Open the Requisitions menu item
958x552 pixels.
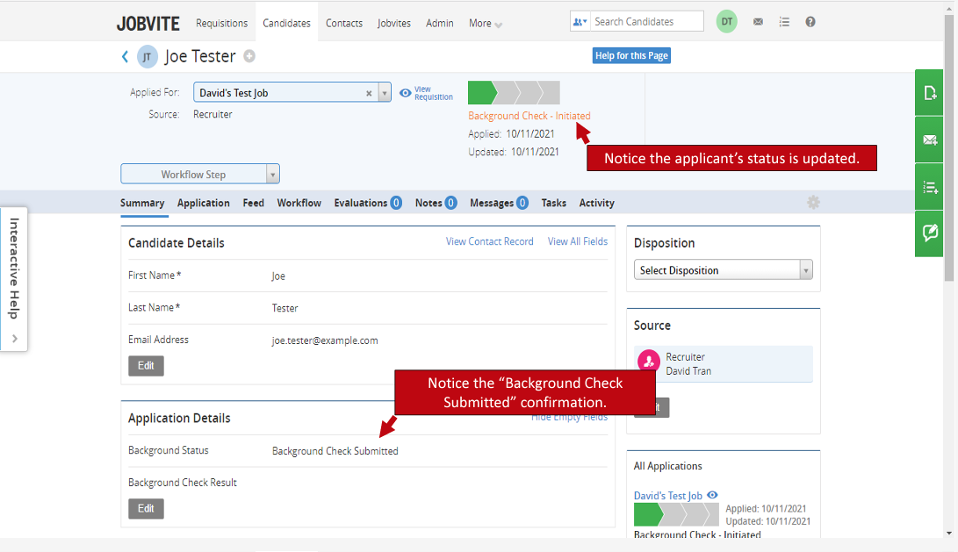coord(221,24)
